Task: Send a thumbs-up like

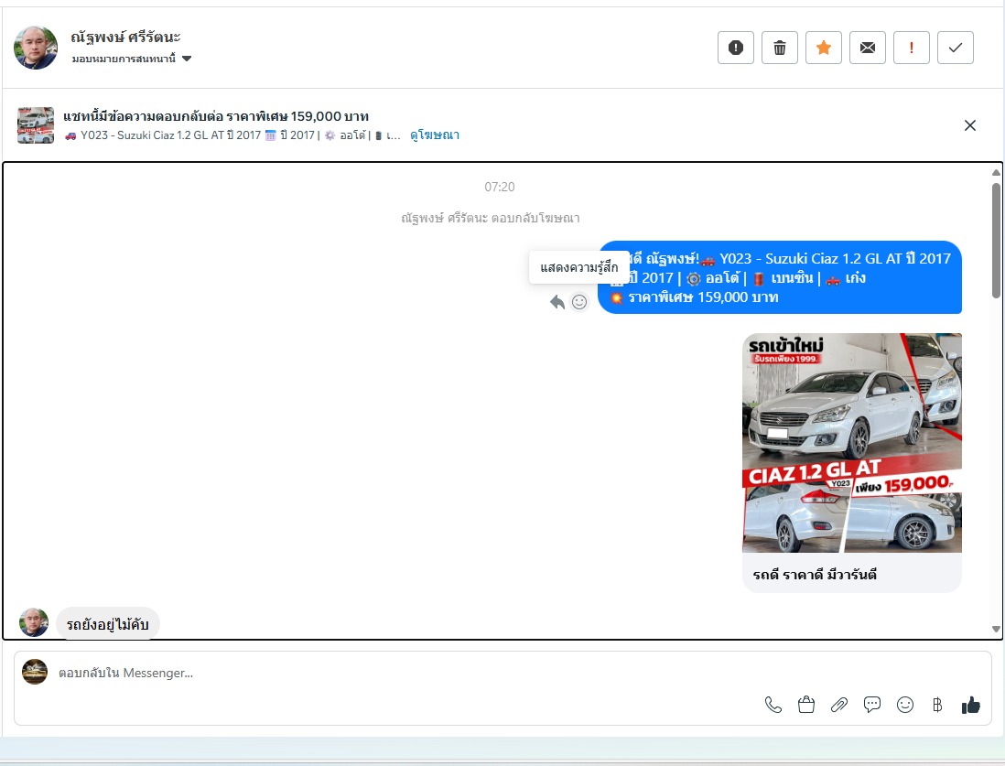Action: [x=971, y=705]
